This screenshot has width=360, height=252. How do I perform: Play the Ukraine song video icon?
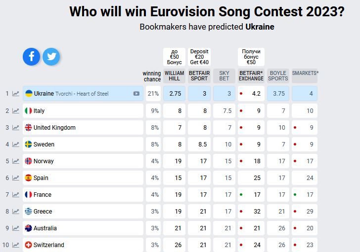(x=136, y=94)
